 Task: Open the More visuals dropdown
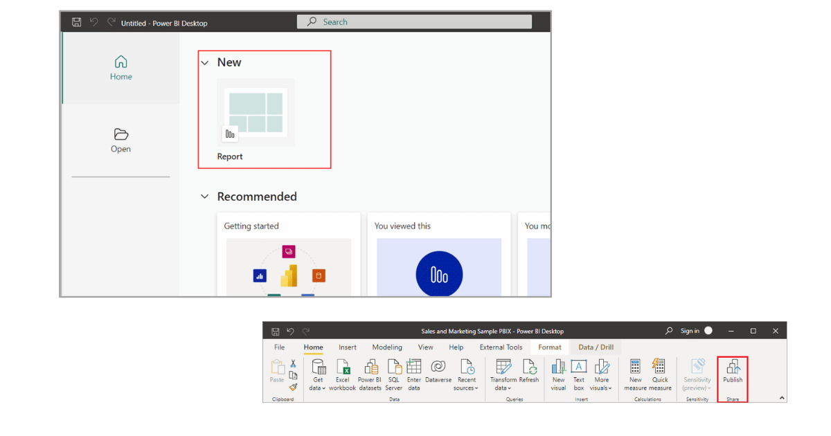601,375
